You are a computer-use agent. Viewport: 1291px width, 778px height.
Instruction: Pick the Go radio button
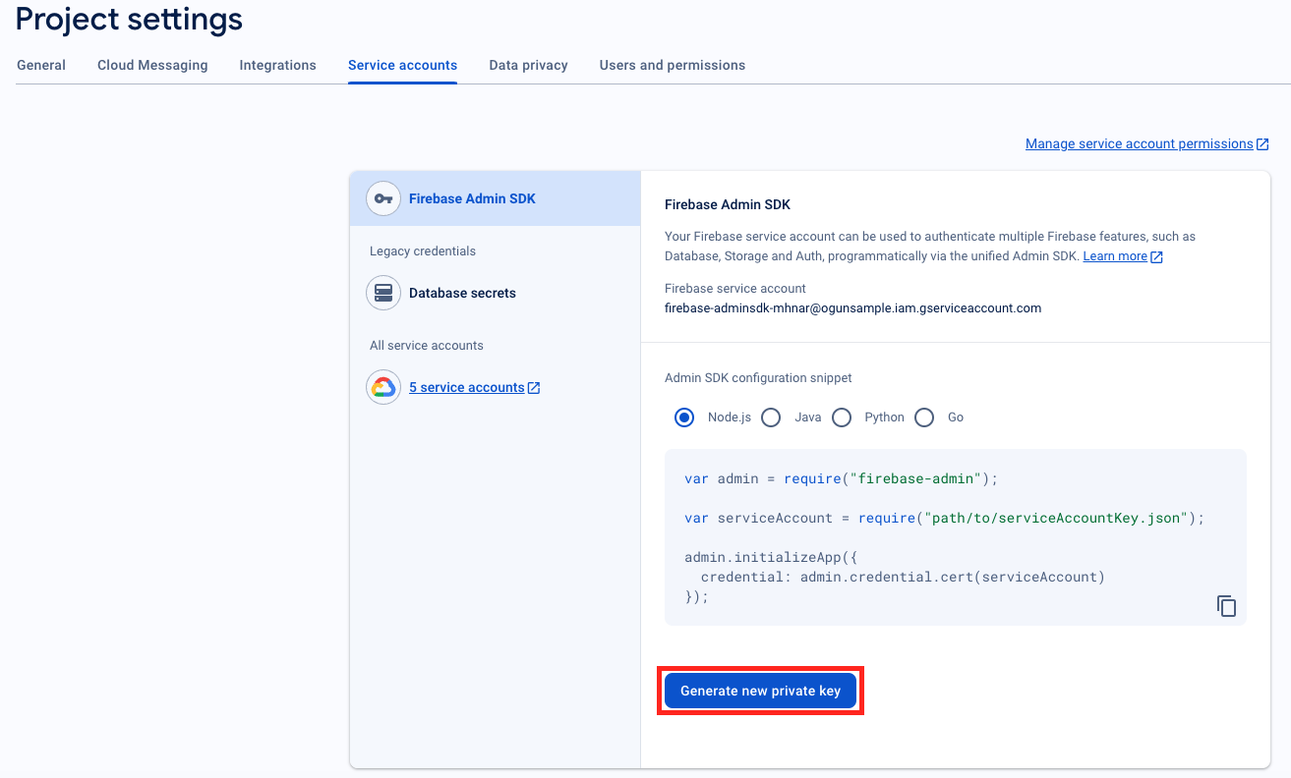(924, 417)
